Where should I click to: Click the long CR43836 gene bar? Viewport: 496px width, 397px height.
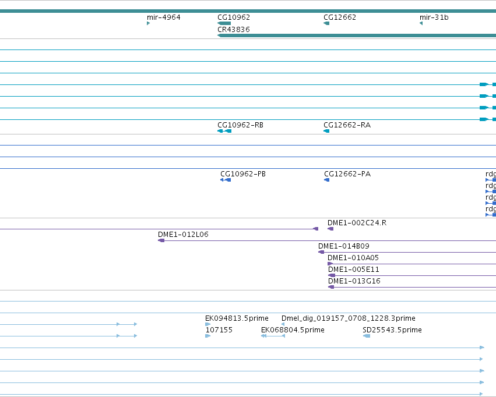click(x=357, y=36)
